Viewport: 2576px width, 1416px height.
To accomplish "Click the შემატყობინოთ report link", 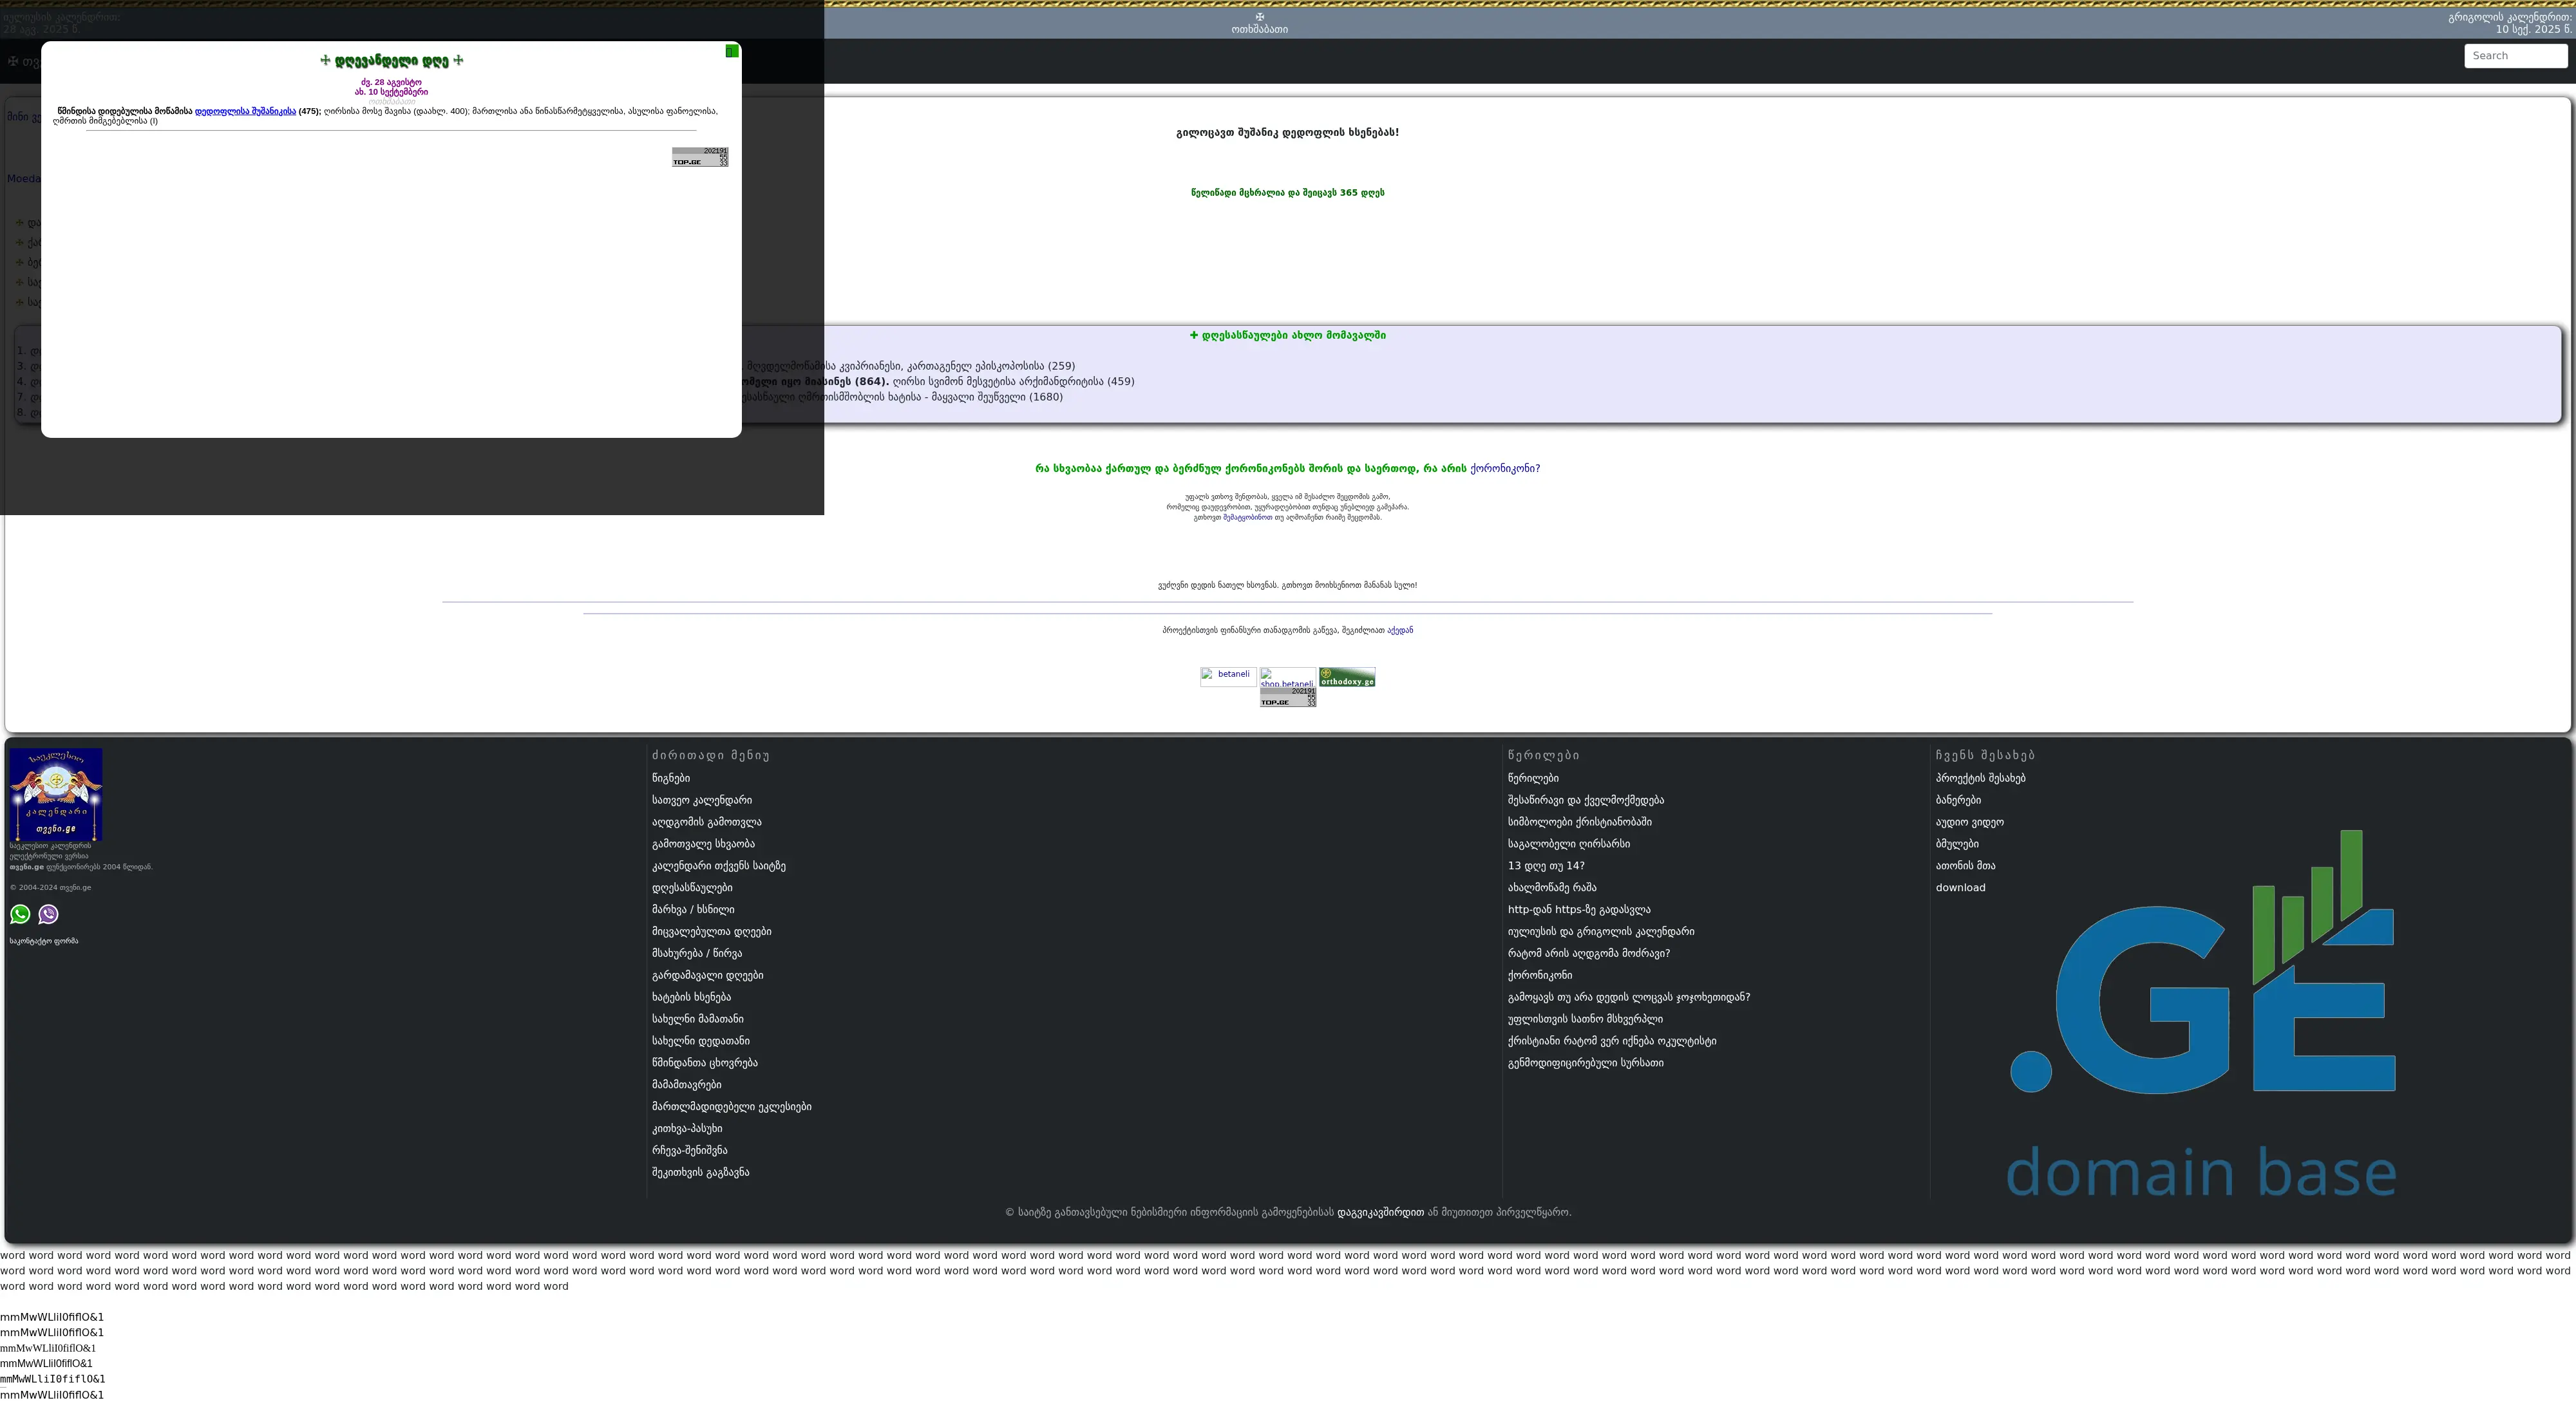I will (1247, 518).
